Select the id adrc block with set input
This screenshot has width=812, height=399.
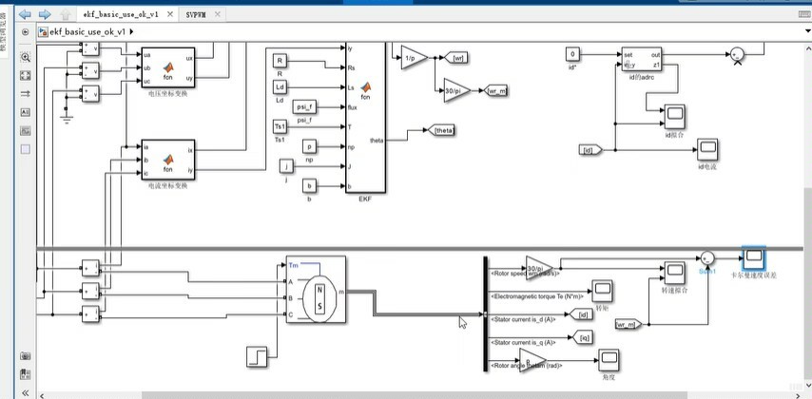[641, 60]
